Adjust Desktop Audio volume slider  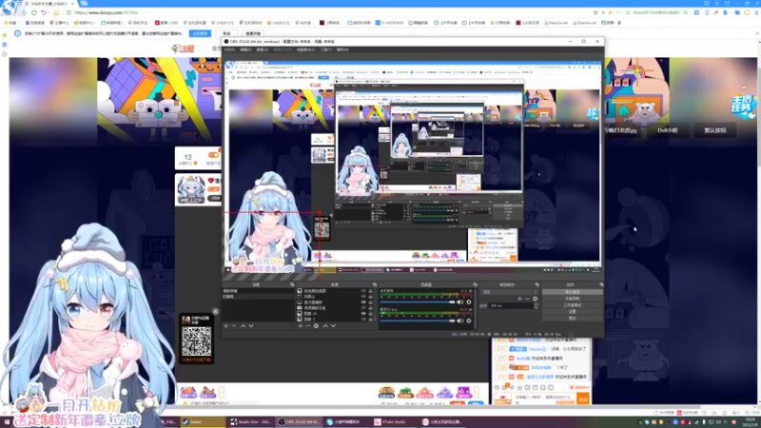[418, 302]
